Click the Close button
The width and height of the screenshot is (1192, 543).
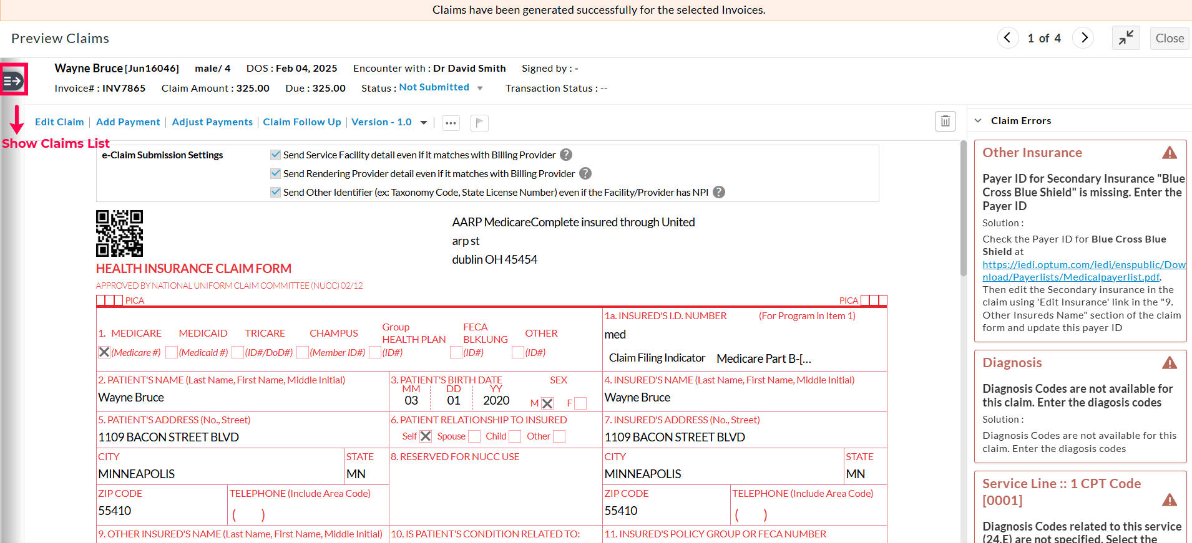coord(1169,38)
